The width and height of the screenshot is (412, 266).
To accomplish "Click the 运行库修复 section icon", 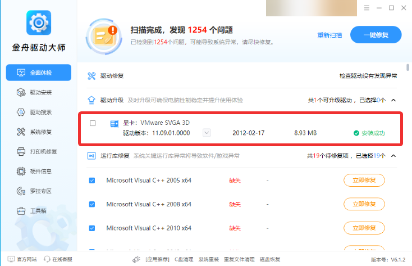I will pos(91,156).
